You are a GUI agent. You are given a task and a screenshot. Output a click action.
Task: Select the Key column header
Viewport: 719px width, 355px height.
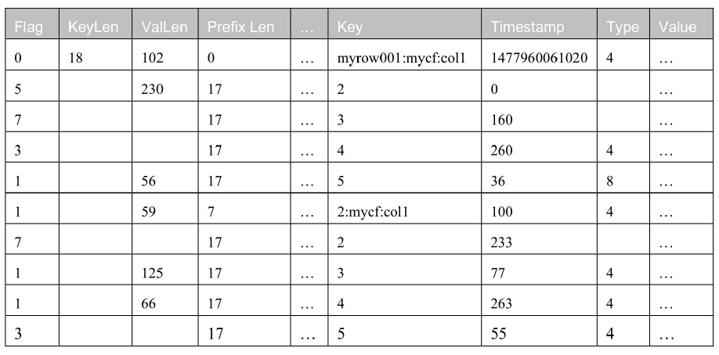pyautogui.click(x=404, y=23)
